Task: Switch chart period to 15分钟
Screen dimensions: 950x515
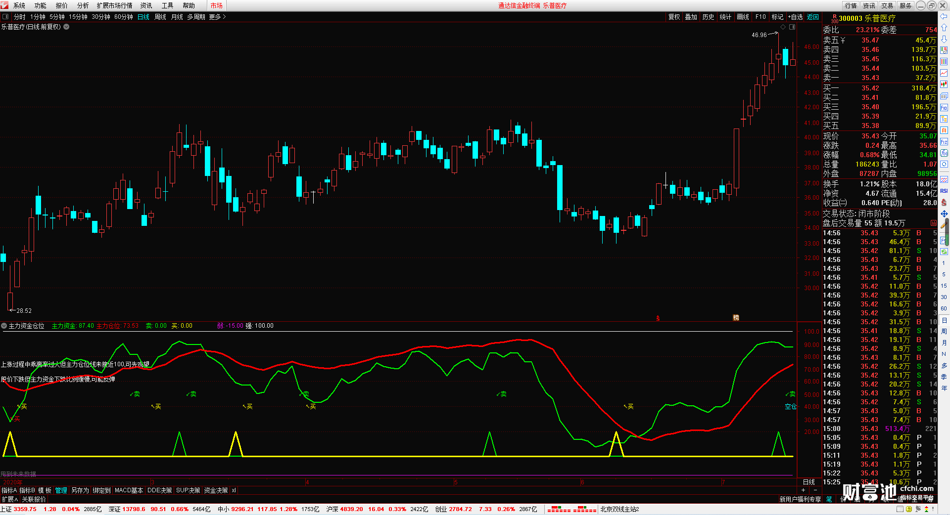Action: click(78, 17)
